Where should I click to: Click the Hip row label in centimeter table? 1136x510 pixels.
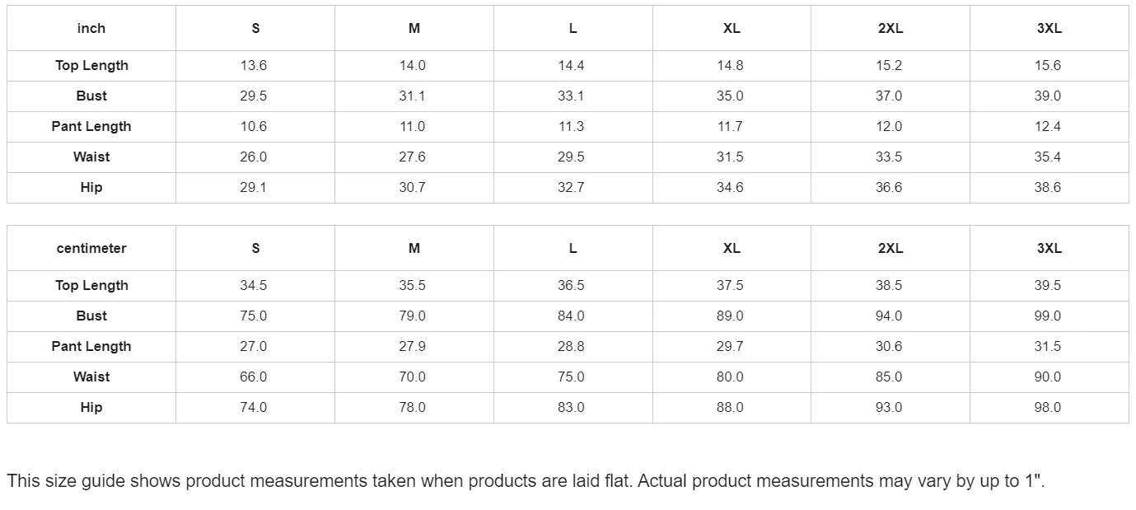pos(91,408)
